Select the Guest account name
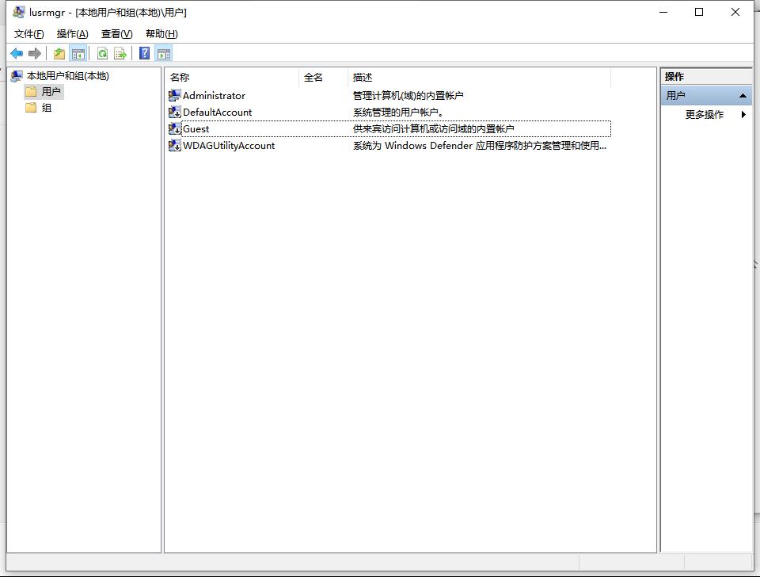Screen dimensions: 760x577 coord(196,128)
